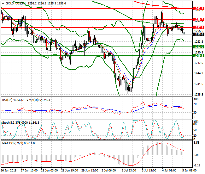Select the red 1257.5 price level label
The image size is (205, 174).
pyautogui.click(x=198, y=28)
